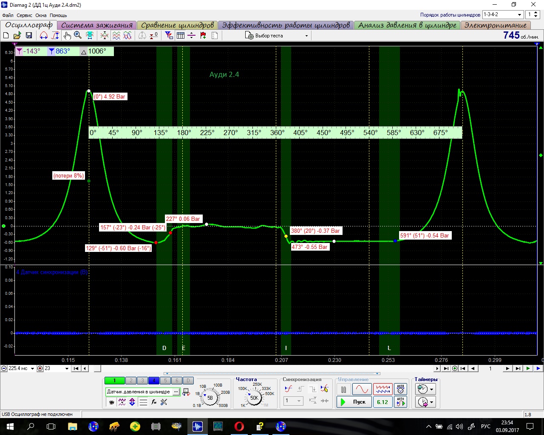This screenshot has height=435, width=544.
Task: Select the vertical stretch waveform tool
Action: (x=55, y=35)
